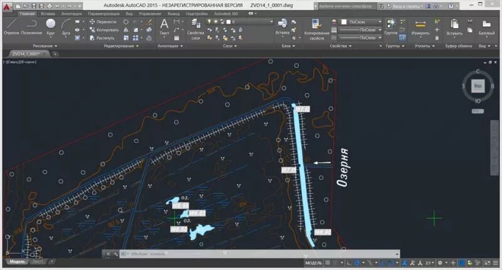Click the command line input field

pos(259,254)
